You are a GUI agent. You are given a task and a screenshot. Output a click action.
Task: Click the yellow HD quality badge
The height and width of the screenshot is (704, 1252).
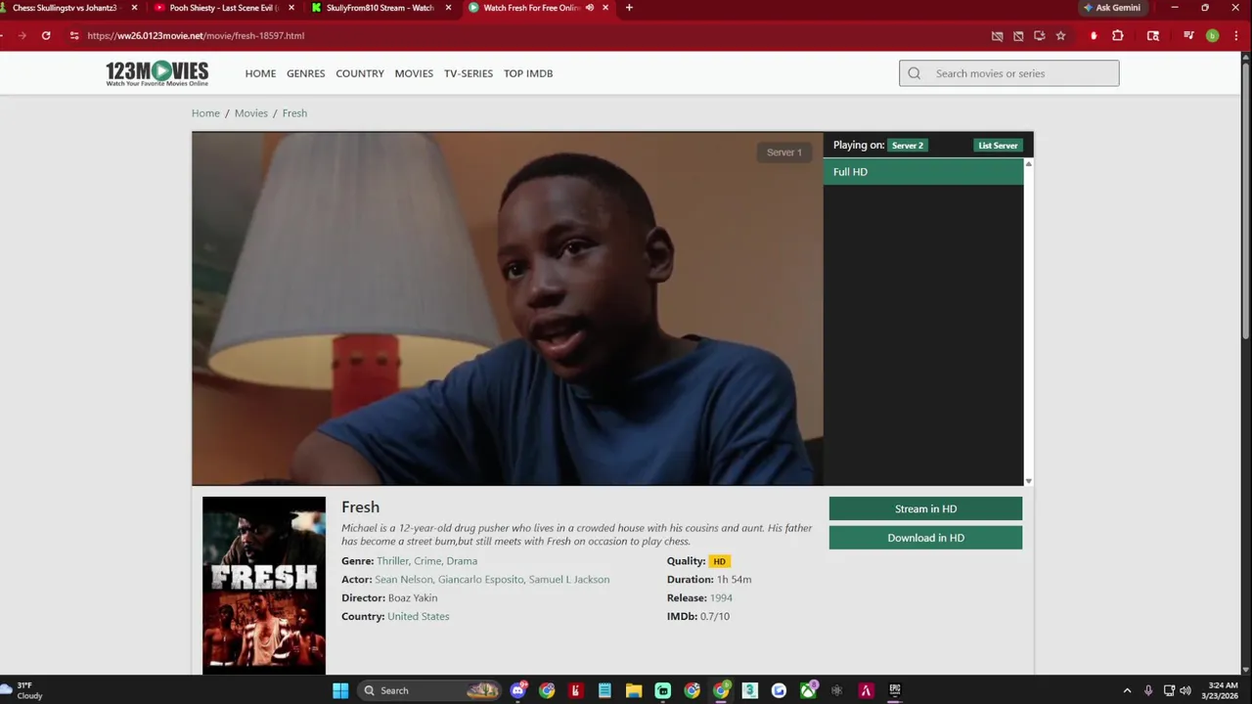click(719, 561)
